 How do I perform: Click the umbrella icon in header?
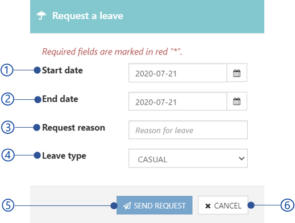[x=41, y=15]
